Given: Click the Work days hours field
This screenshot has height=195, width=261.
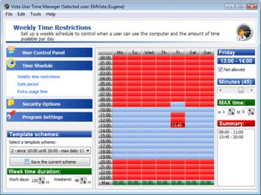Looking at the screenshot, I should pyautogui.click(x=34, y=180).
